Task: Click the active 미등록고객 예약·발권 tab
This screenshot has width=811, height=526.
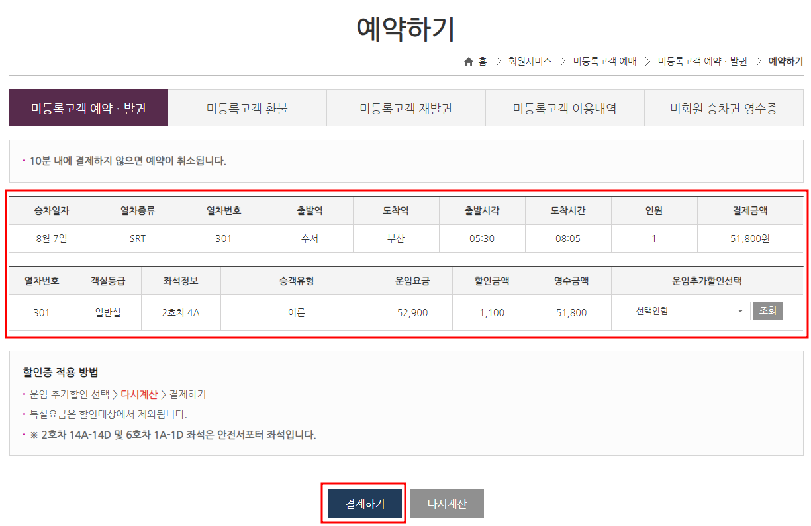Action: tap(89, 107)
